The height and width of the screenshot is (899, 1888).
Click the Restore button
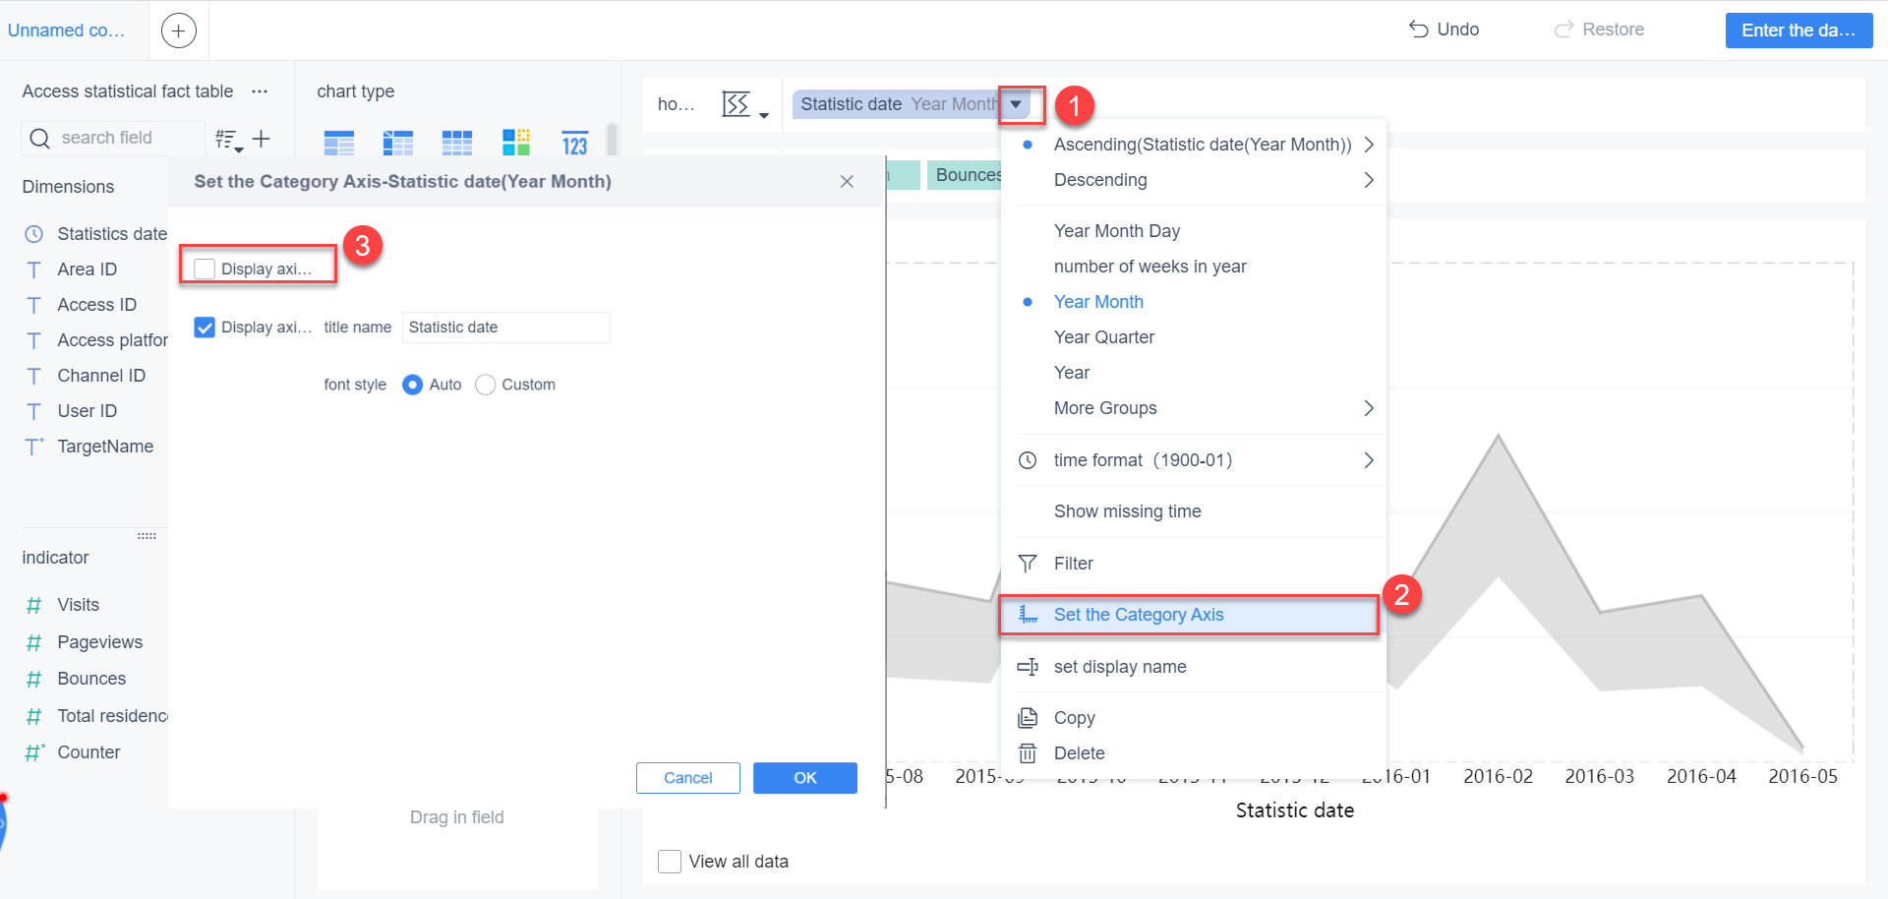(1599, 30)
